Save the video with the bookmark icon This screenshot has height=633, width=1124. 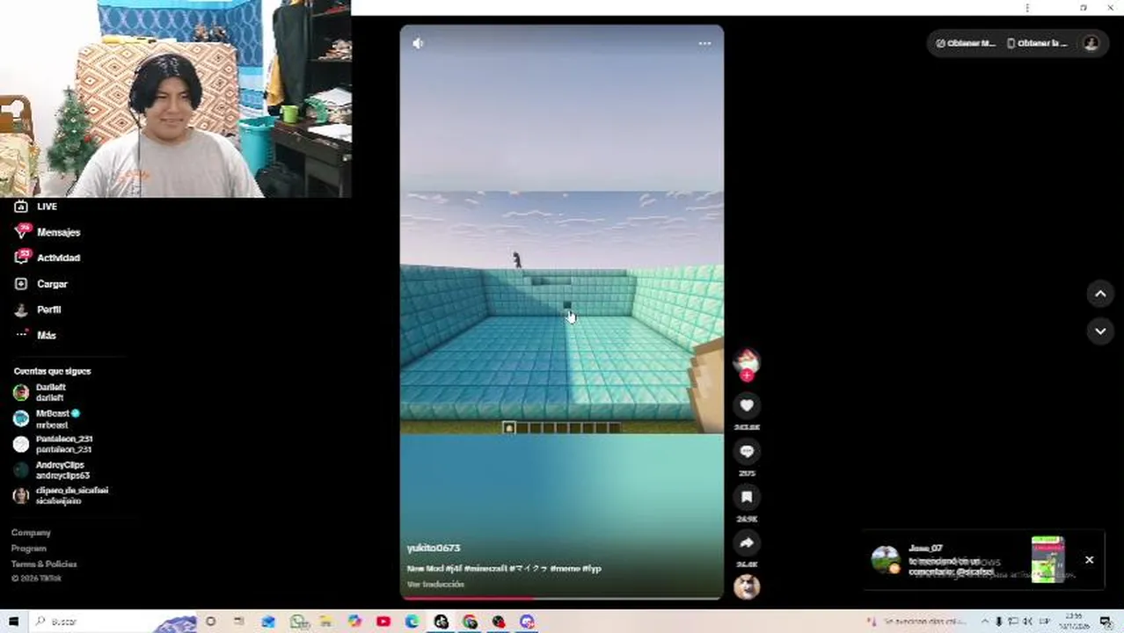[747, 497]
